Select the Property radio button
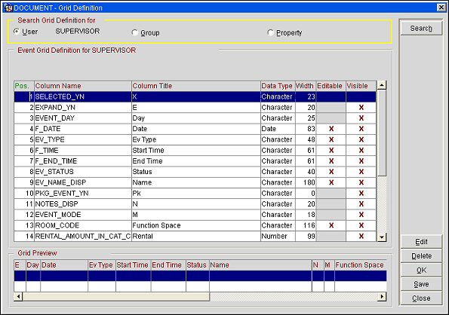Screen dimensions: 449x315 270,32
